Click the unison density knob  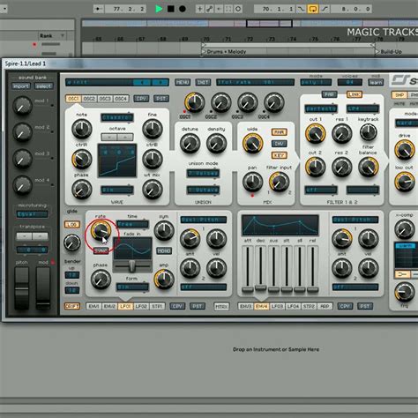[x=216, y=144]
